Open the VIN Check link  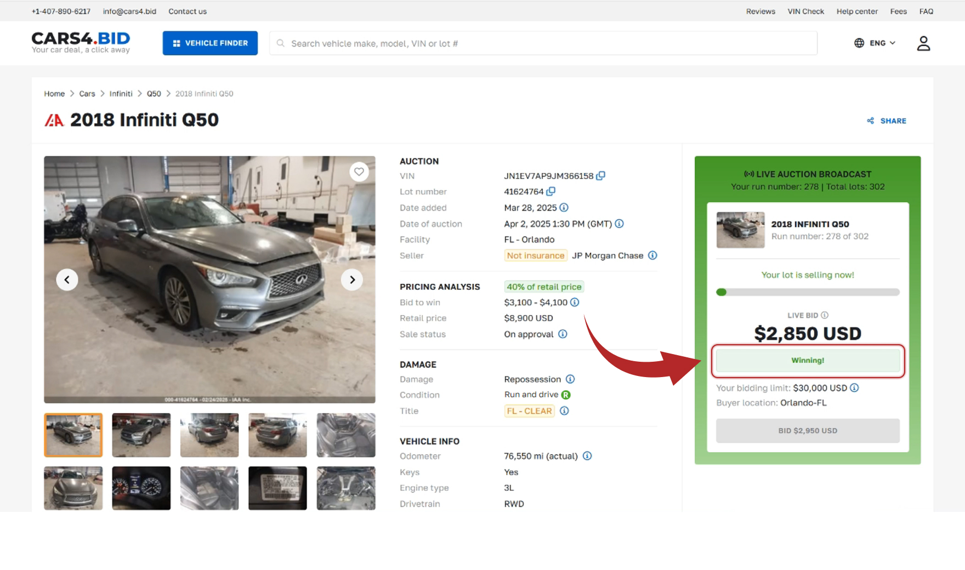(x=805, y=12)
